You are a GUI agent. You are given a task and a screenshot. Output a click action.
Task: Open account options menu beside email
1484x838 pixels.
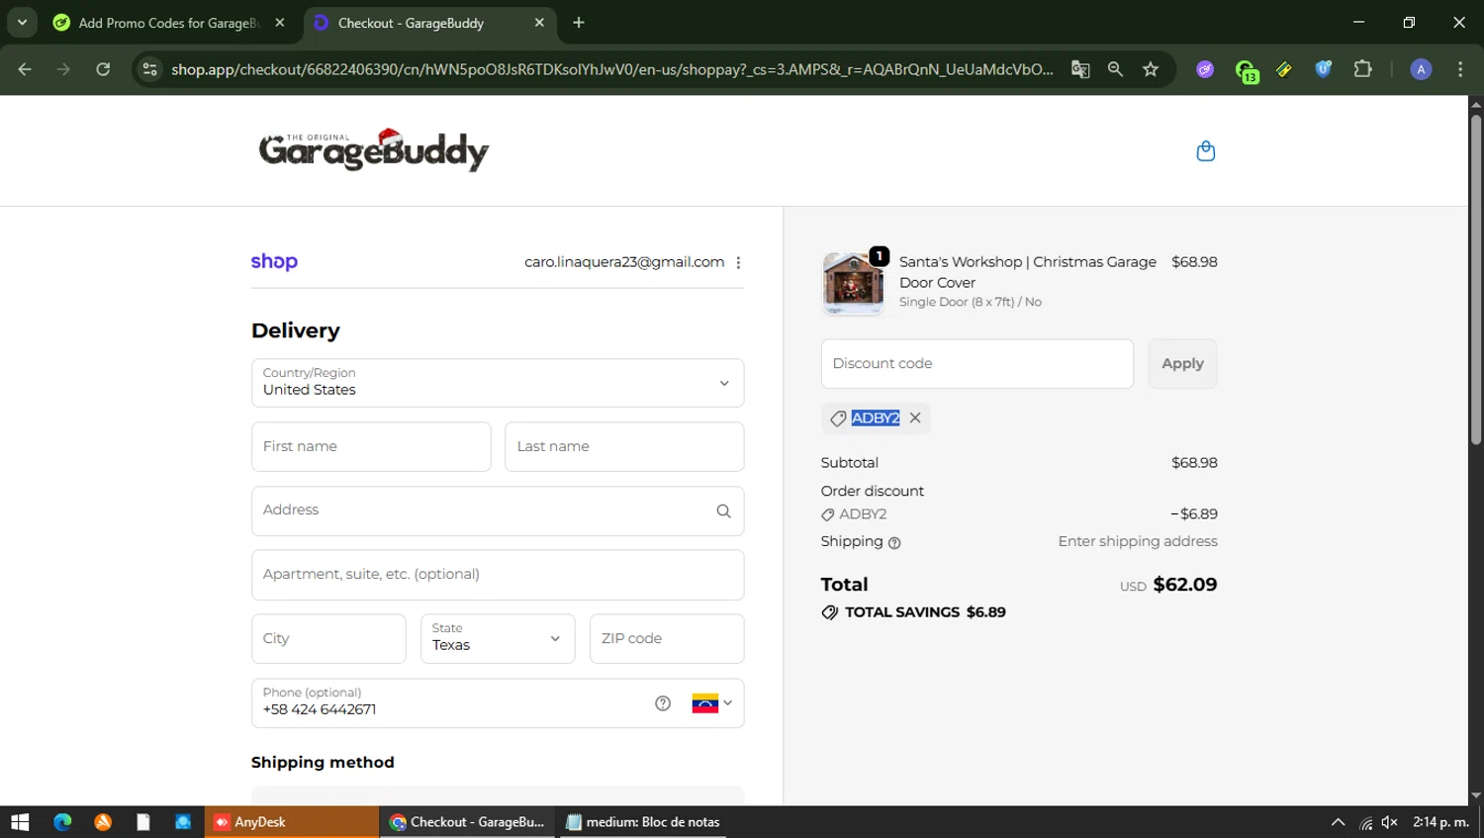tap(738, 262)
